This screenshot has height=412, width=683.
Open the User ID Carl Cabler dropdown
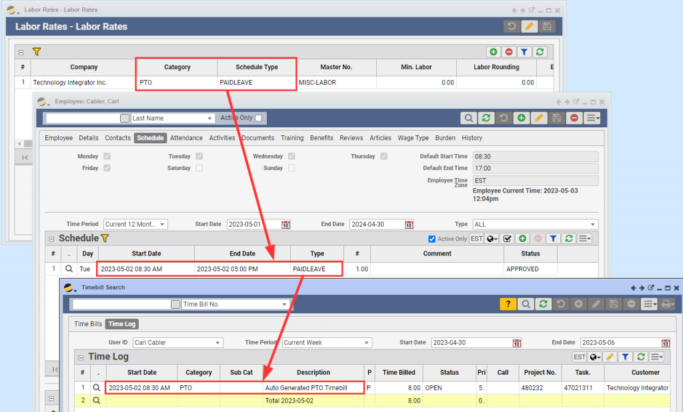(x=177, y=343)
